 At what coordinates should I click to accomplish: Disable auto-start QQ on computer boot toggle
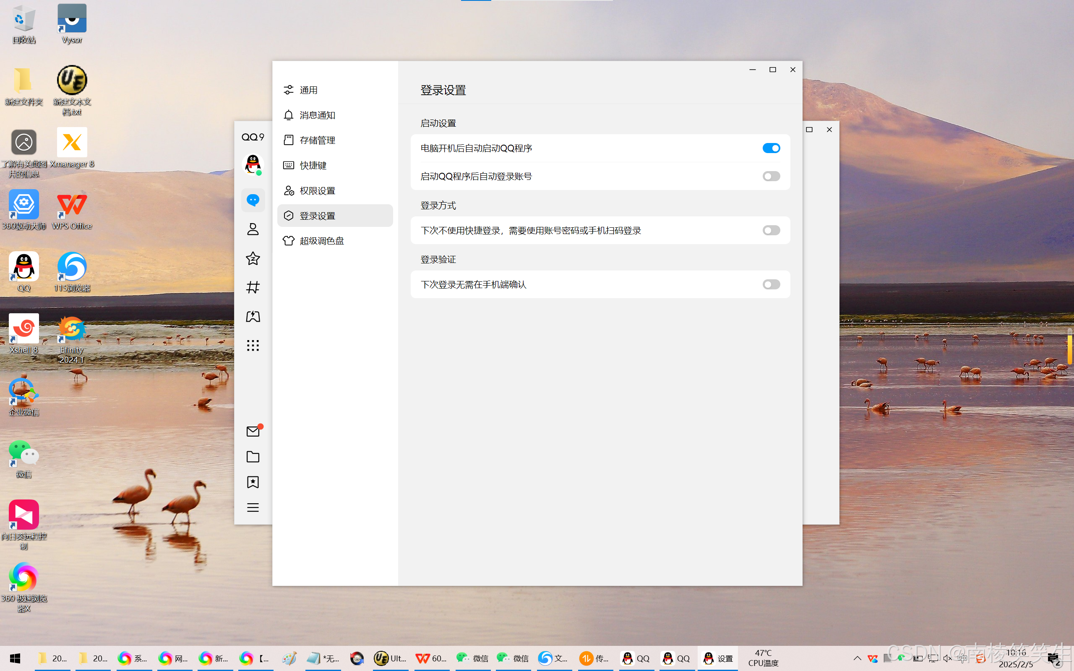[x=771, y=148]
